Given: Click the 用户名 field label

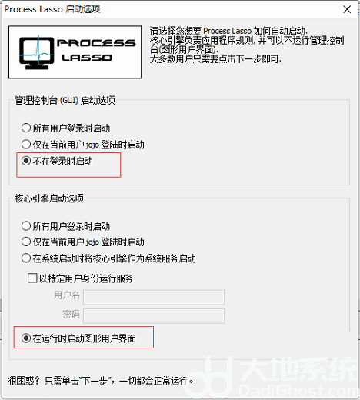Looking at the screenshot, I should click(67, 295).
